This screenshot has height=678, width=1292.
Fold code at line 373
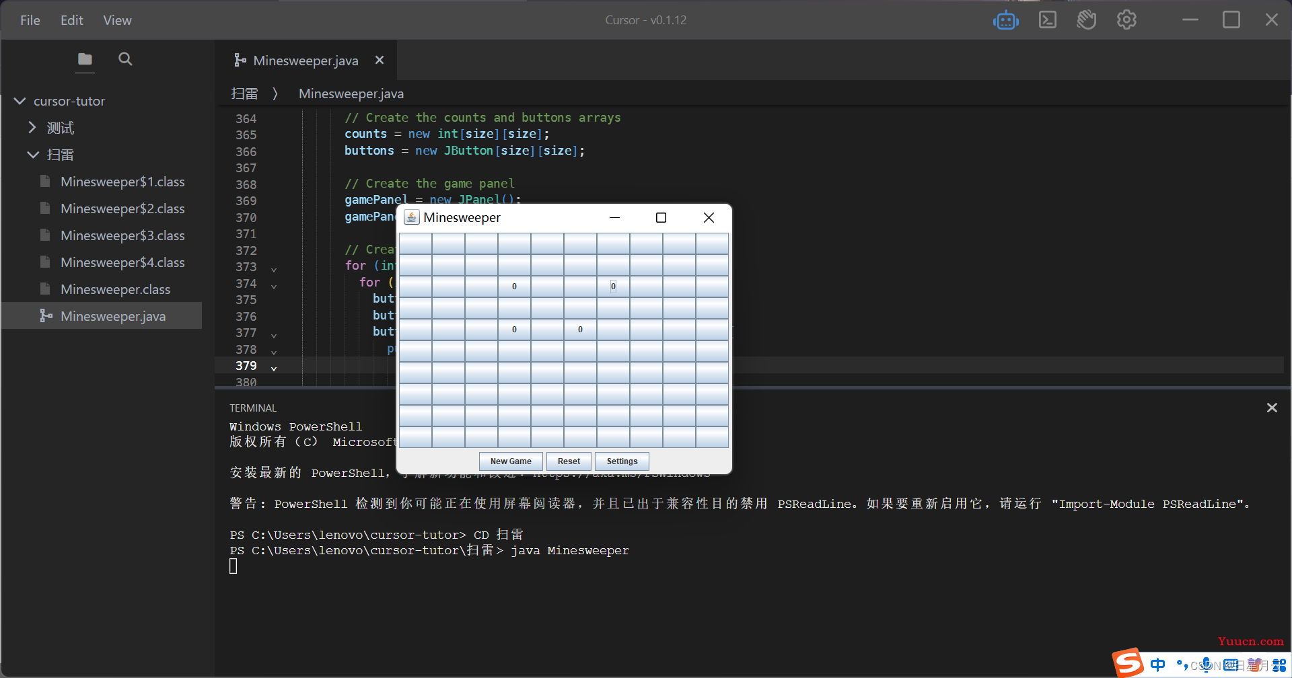[274, 268]
